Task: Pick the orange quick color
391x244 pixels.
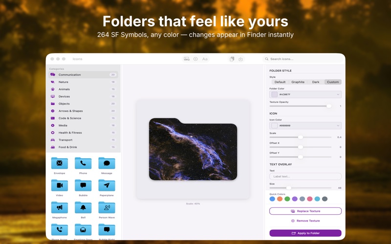Action: tap(280, 199)
